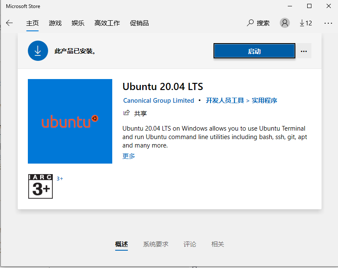The image size is (338, 268).
Task: Click the 3+ age rating link
Action: click(x=60, y=178)
